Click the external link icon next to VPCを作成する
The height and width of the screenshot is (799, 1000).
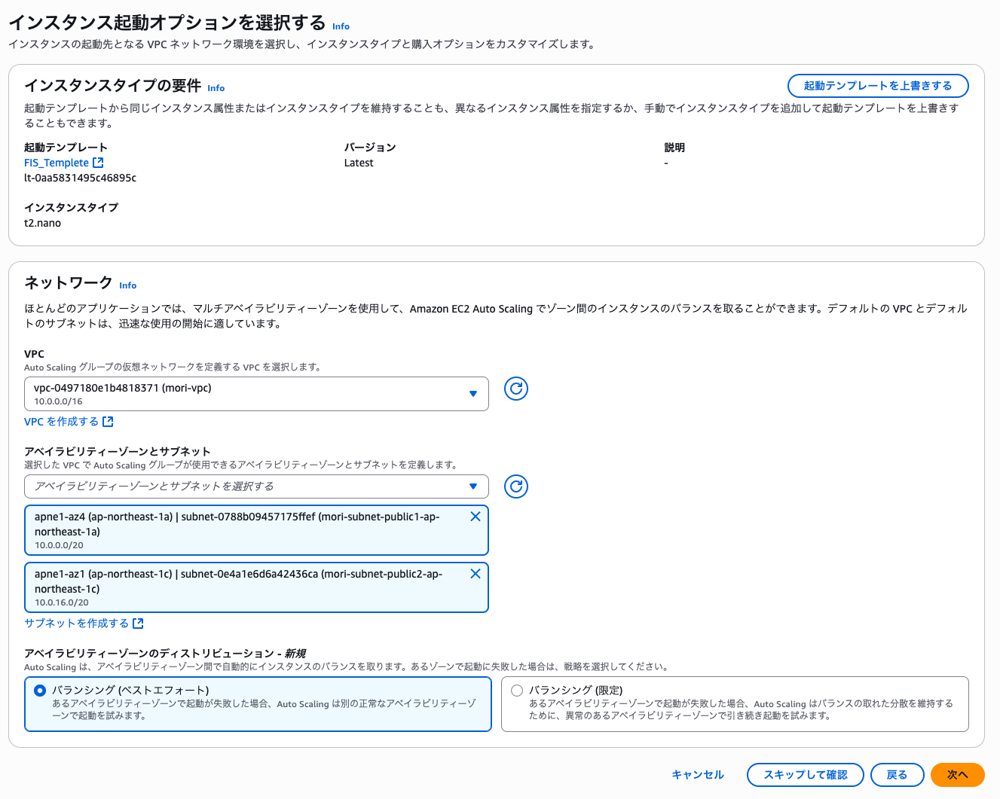109,421
